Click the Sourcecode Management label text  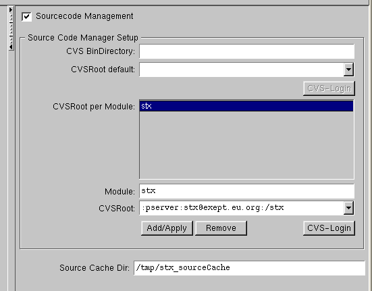click(x=84, y=16)
